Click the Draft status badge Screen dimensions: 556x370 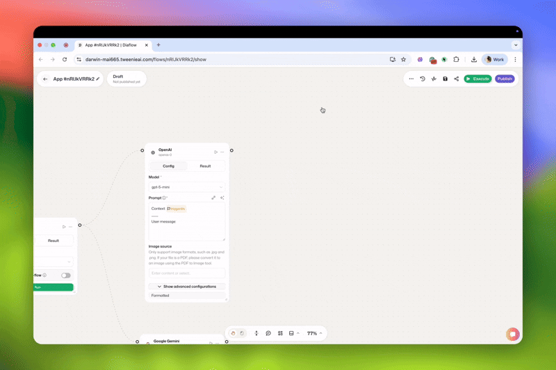click(126, 79)
